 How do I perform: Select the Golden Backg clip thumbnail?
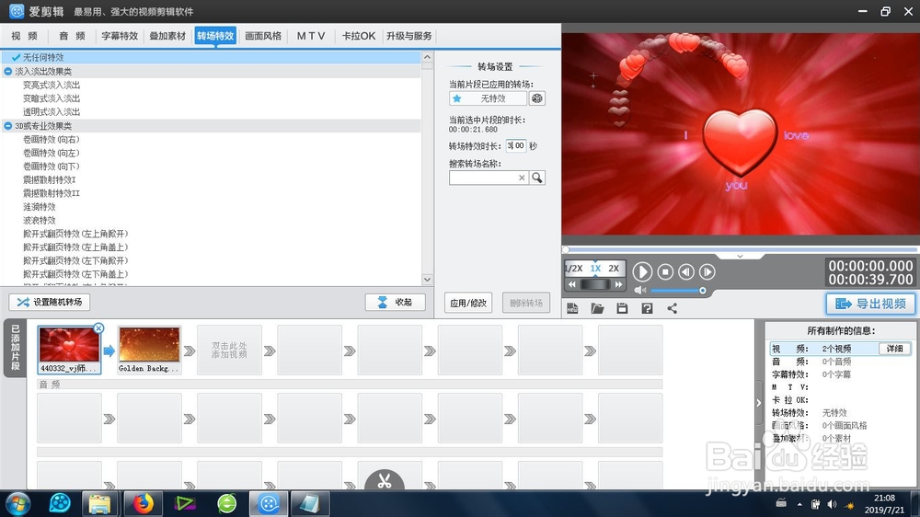(149, 345)
